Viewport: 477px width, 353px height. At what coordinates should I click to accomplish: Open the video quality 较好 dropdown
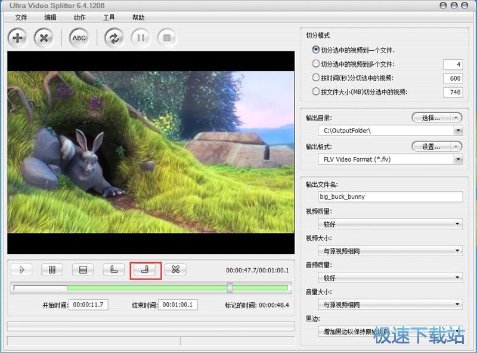[458, 224]
